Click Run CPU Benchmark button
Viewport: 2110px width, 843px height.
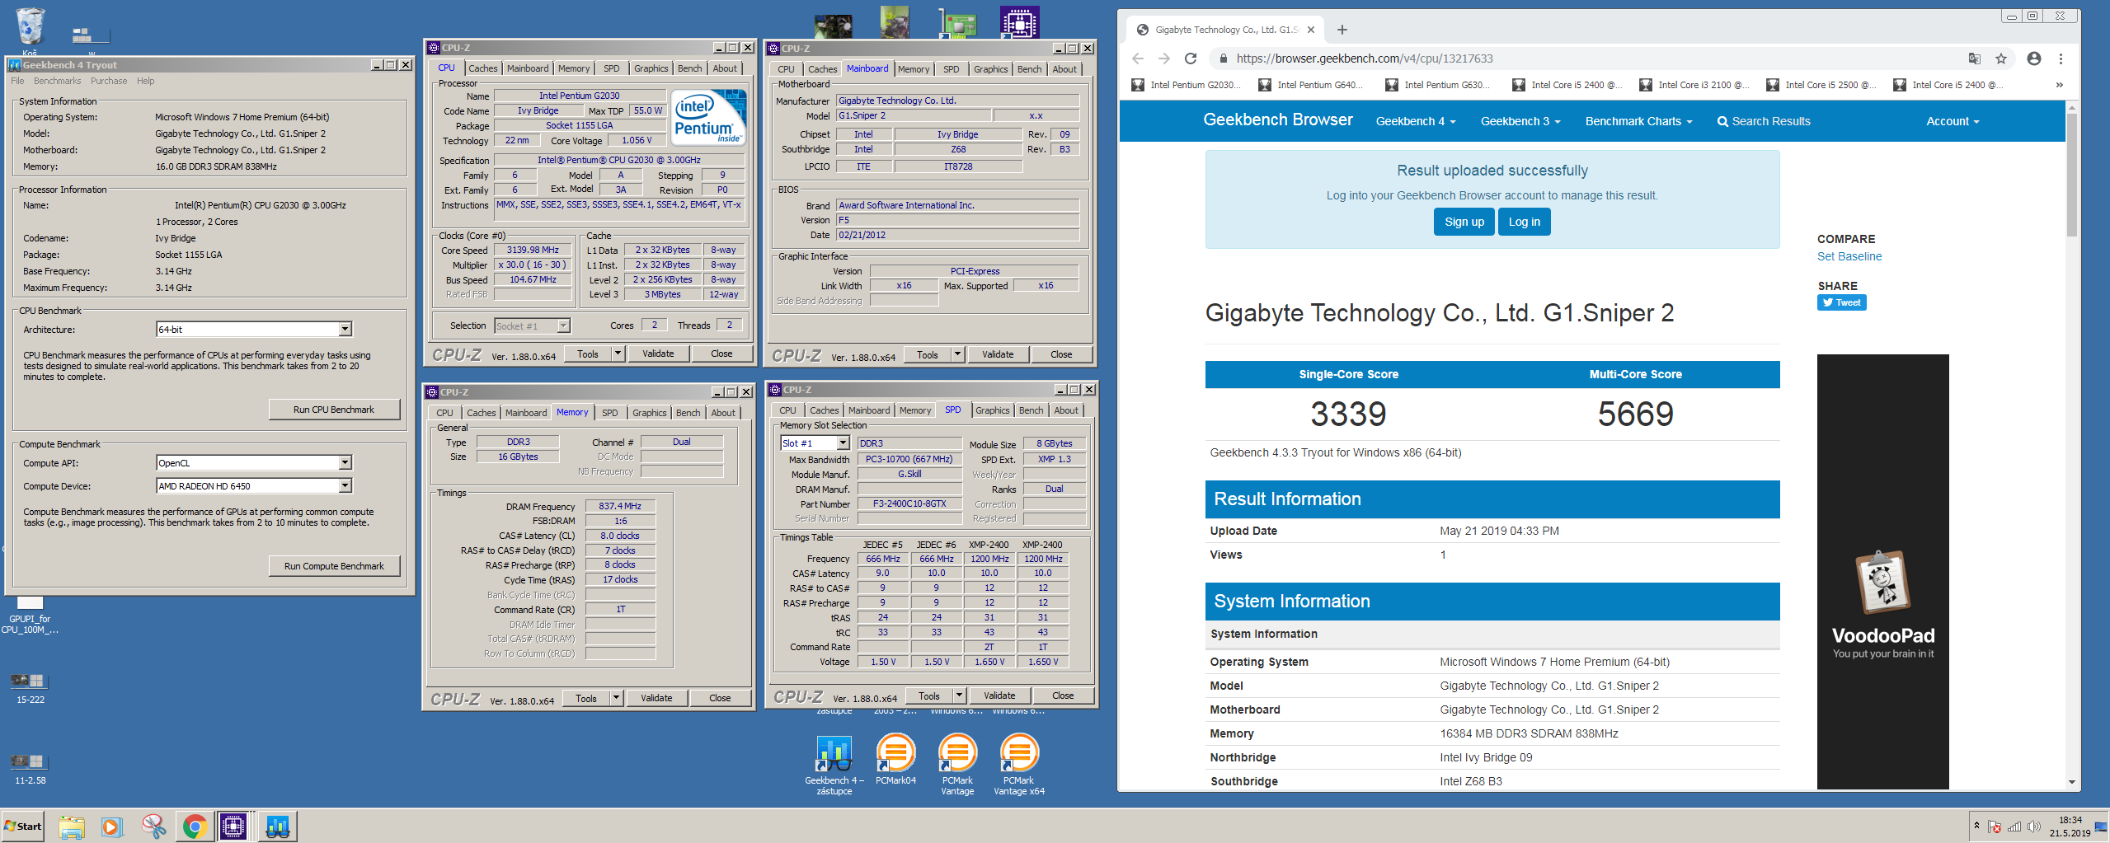[334, 410]
